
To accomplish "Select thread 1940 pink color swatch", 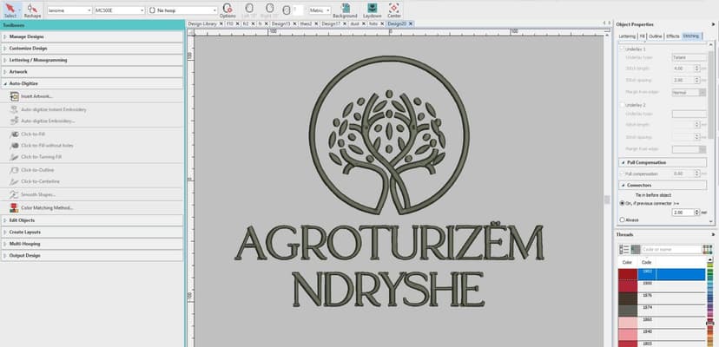I will pos(628,335).
